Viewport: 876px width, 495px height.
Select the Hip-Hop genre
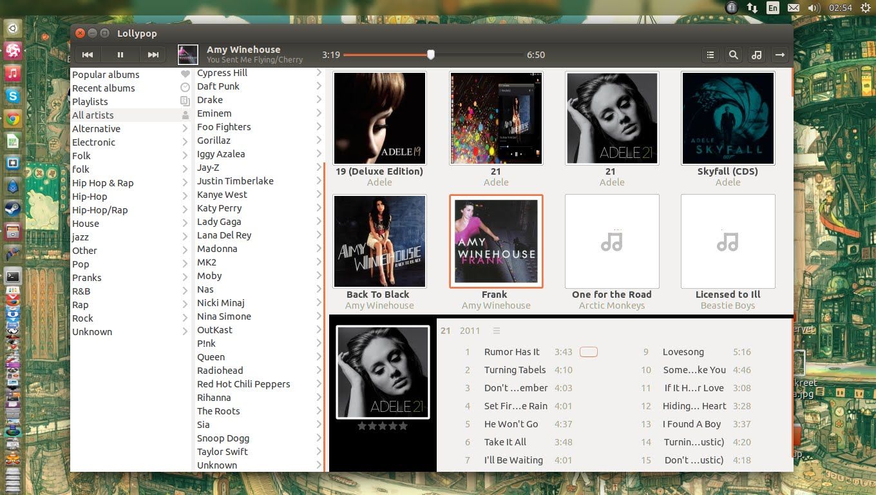click(131, 197)
